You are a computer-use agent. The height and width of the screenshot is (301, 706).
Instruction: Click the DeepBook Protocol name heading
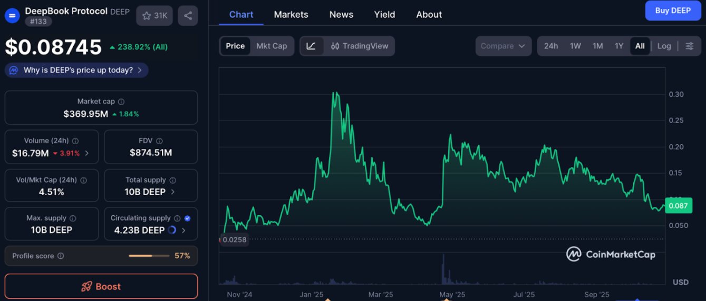coord(66,11)
